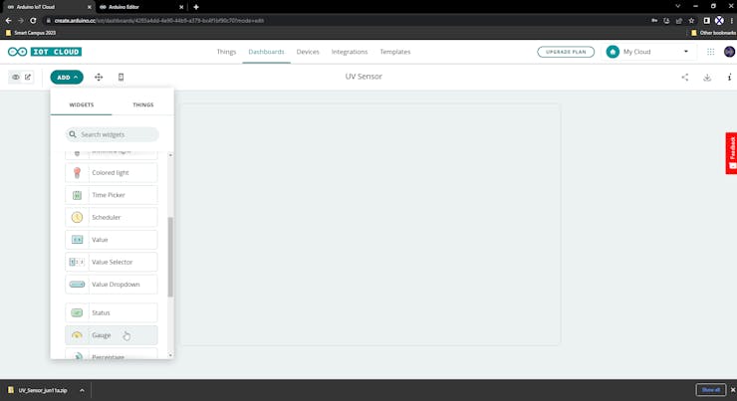Go back in browser history
Screen dimensions: 737x401
coord(8,21)
